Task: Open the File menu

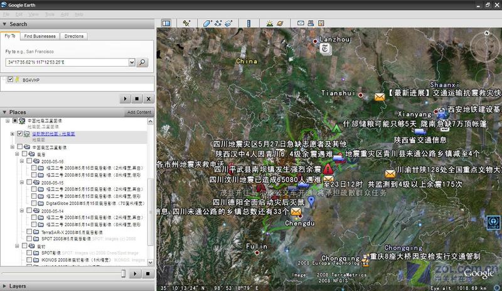Action: 6,14
